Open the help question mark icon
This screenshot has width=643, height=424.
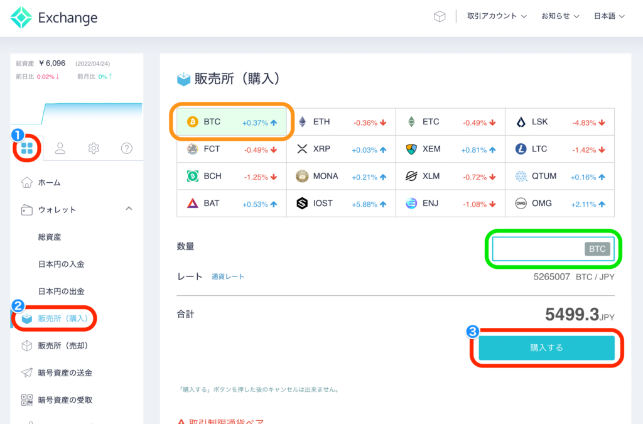point(127,148)
